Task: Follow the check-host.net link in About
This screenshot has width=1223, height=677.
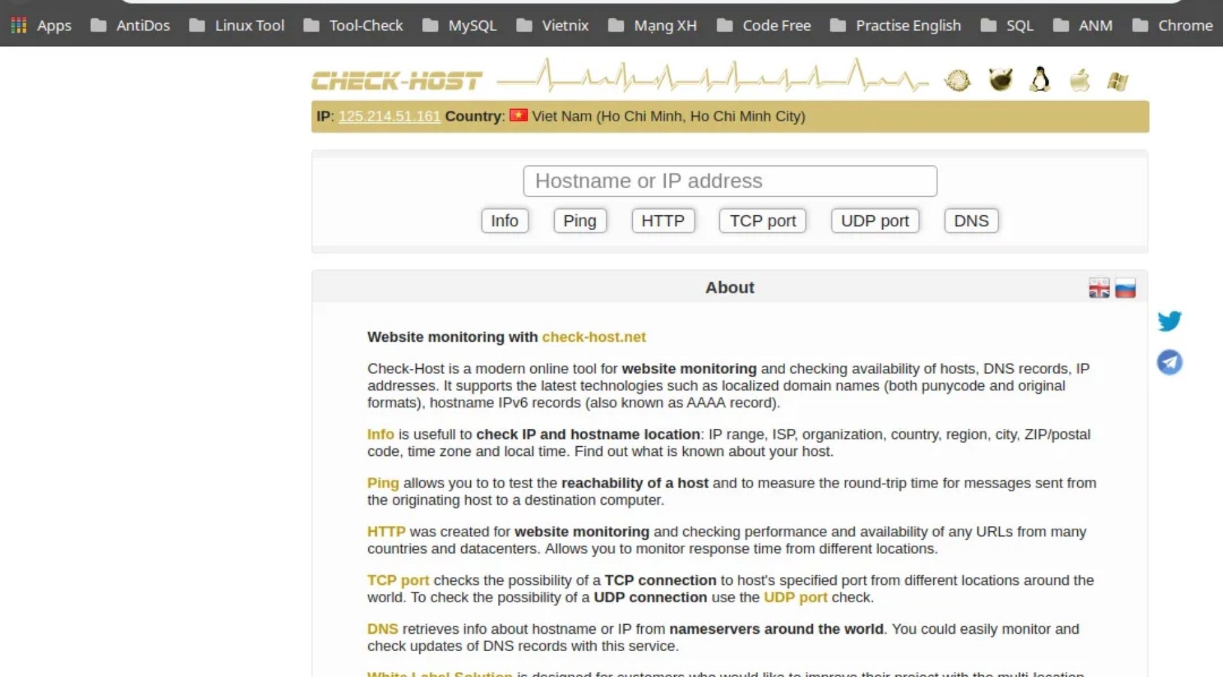Action: (593, 337)
